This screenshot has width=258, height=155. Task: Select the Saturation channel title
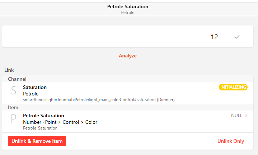35,87
